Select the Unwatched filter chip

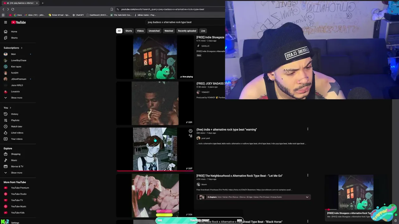[154, 31]
